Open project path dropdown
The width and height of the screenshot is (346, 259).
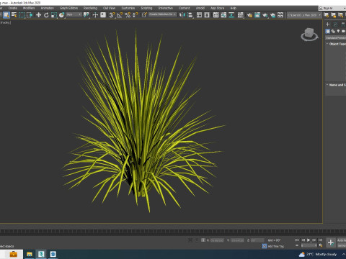[x=304, y=15]
